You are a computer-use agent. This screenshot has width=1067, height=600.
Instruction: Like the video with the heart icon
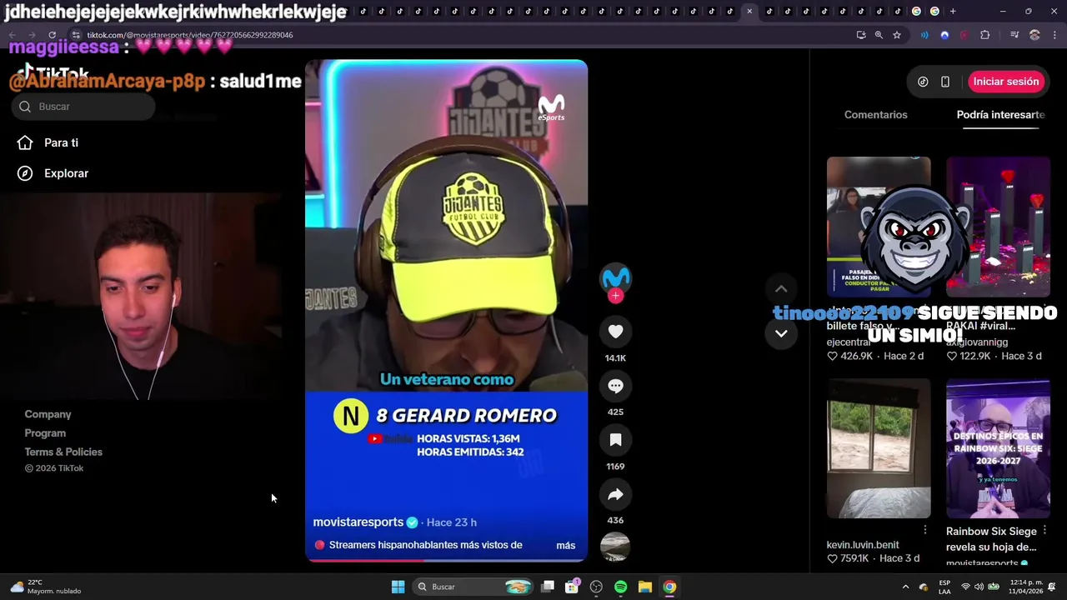tap(615, 332)
